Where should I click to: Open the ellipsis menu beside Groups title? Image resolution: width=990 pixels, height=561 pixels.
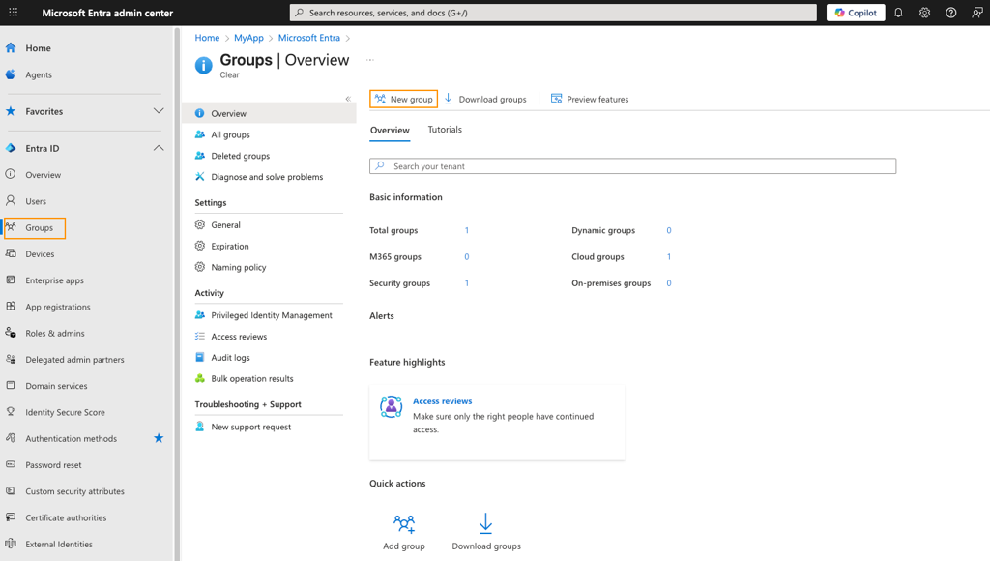coord(370,60)
